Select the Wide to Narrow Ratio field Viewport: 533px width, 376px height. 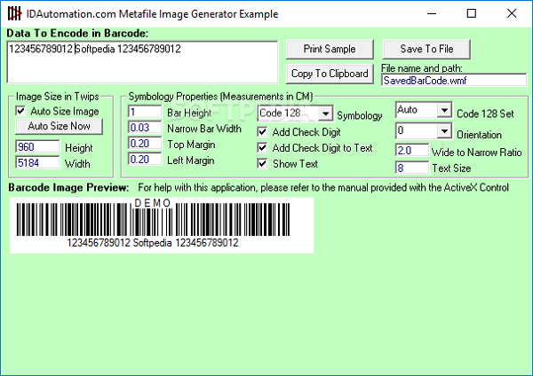tap(411, 151)
